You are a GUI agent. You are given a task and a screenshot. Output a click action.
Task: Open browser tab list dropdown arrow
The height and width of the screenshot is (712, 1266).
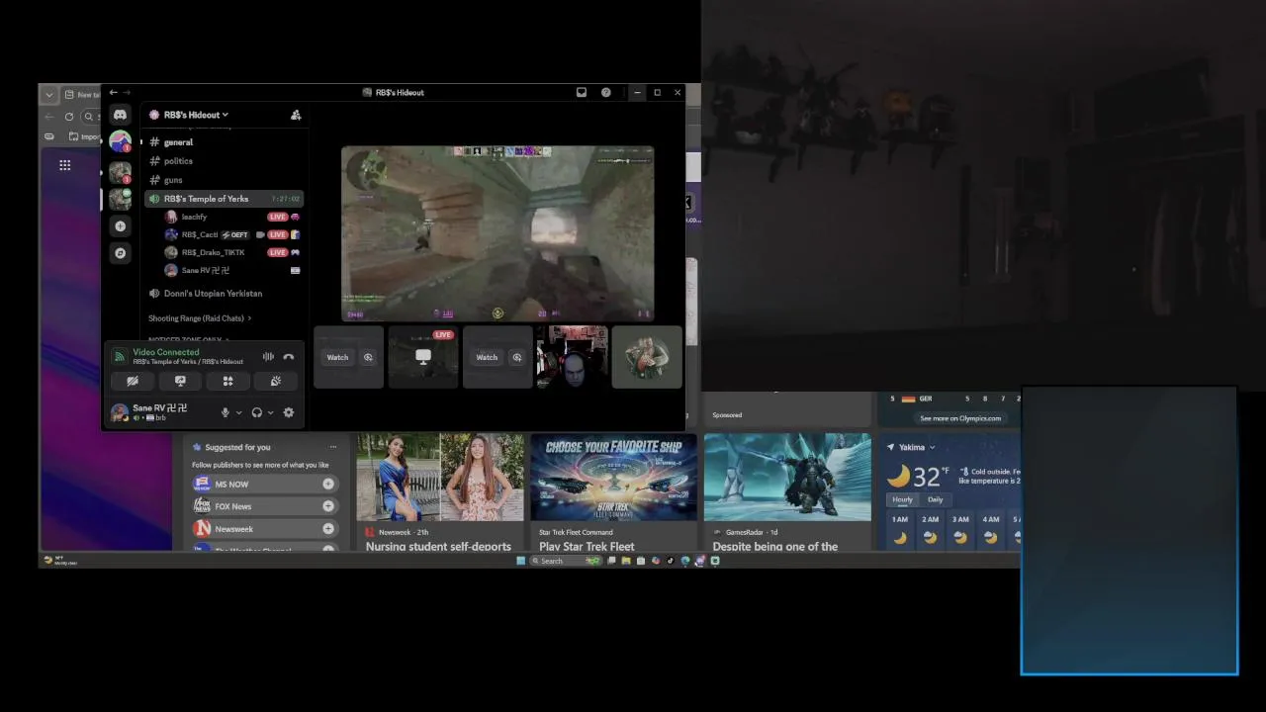pyautogui.click(x=48, y=95)
